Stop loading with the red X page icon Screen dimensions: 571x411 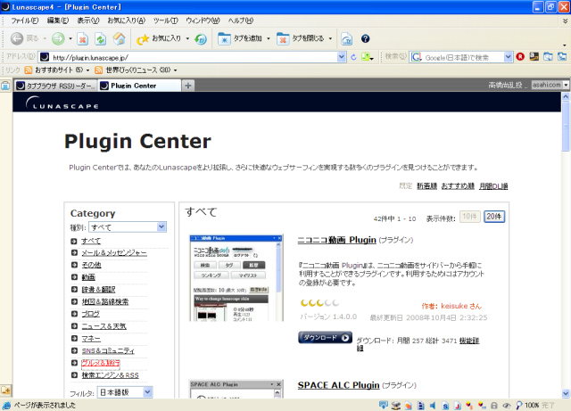tap(83, 39)
